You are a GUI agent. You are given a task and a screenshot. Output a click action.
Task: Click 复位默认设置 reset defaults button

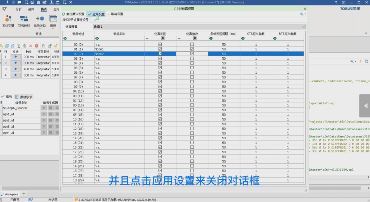tap(73, 14)
